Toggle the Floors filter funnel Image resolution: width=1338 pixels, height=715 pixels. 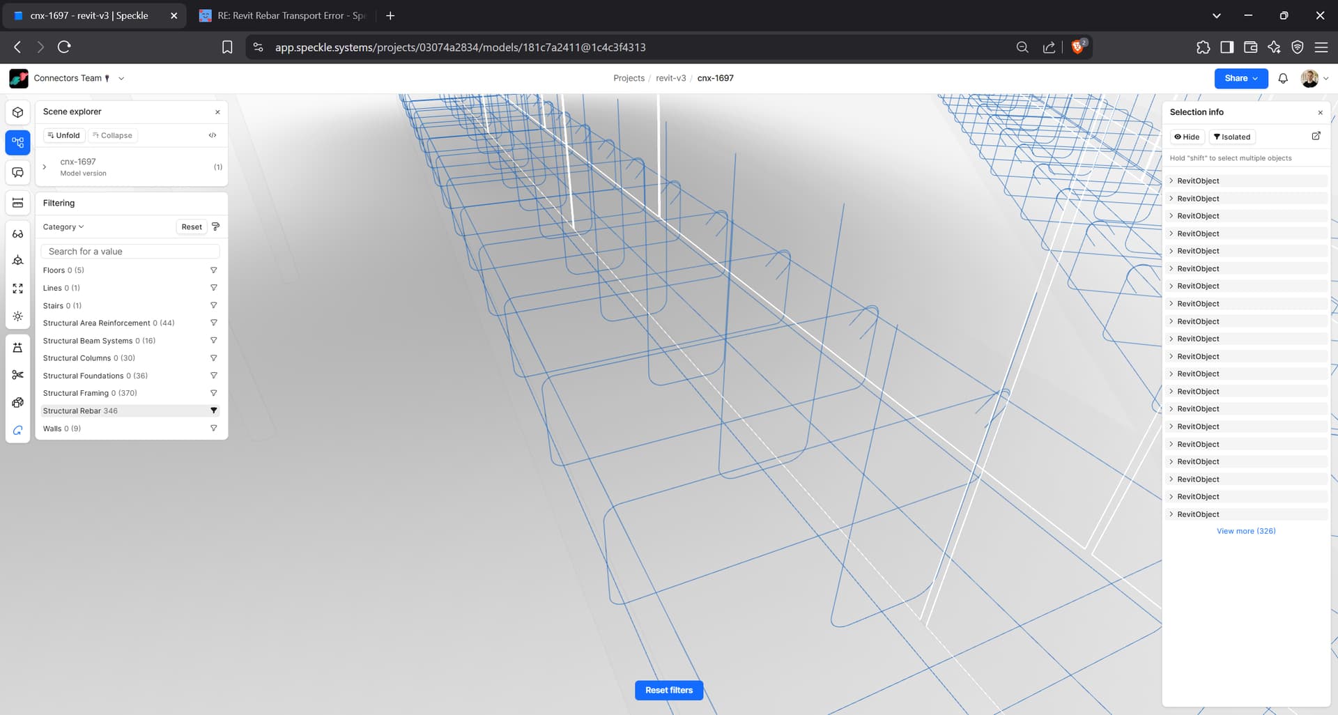[x=214, y=270]
